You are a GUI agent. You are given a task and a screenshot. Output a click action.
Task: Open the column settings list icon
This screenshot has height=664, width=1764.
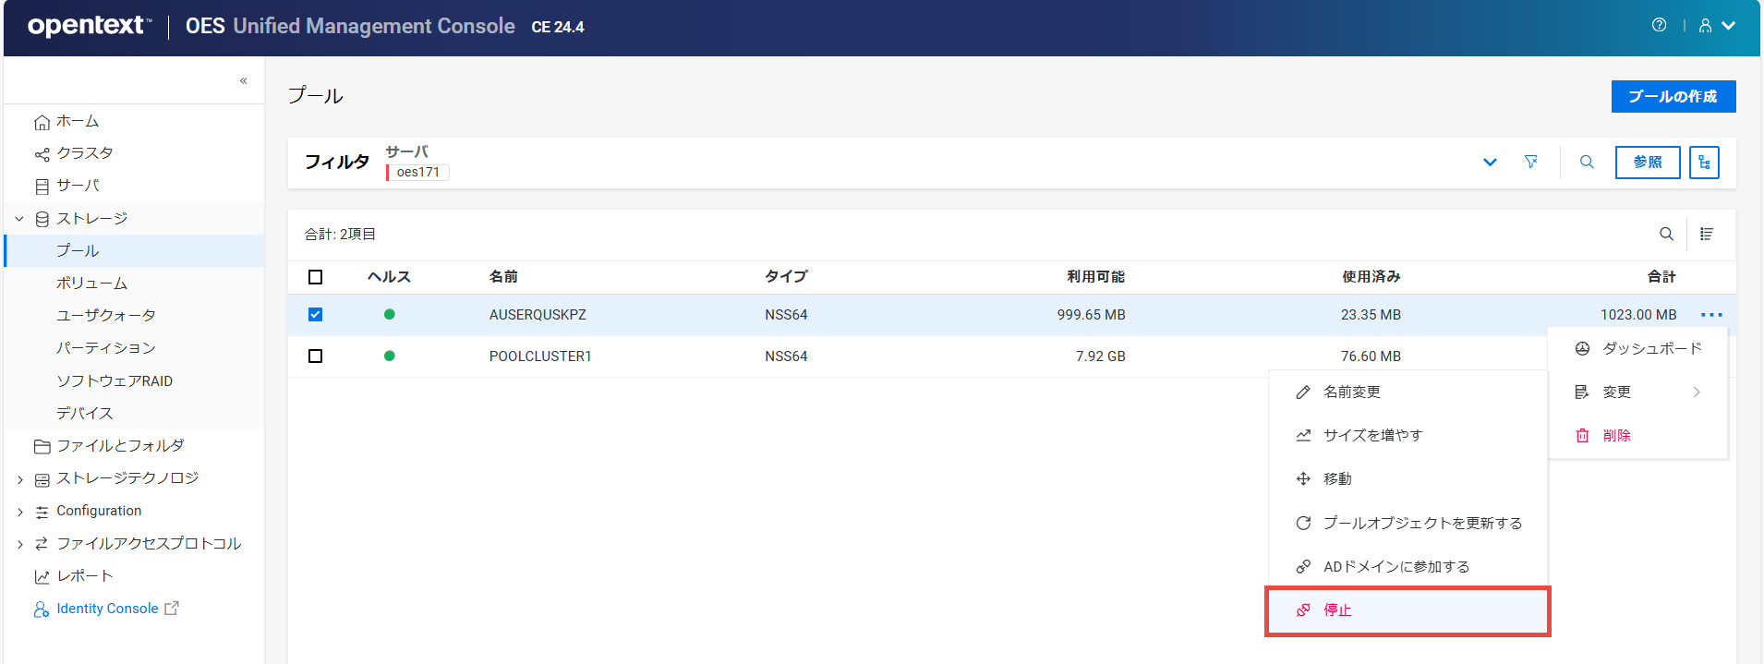tap(1707, 235)
